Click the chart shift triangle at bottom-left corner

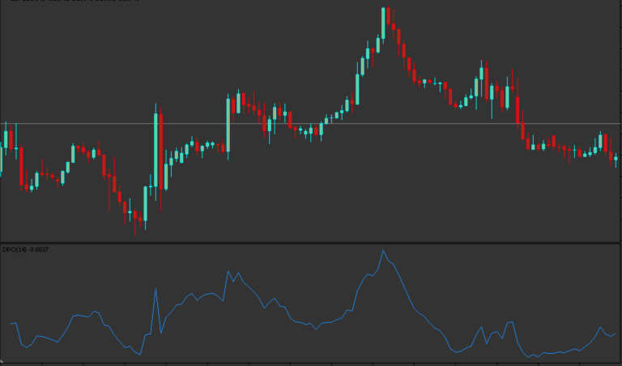point(2,363)
